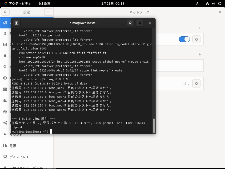Click the volume icon in top bar
Image resolution: width=225 pixels, height=169 pixels.
[213, 3]
